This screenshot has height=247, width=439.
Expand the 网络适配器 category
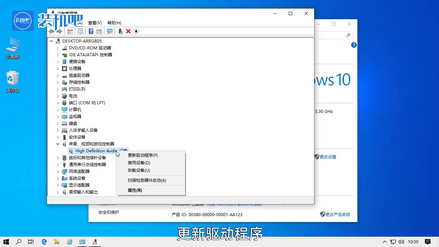point(58,171)
